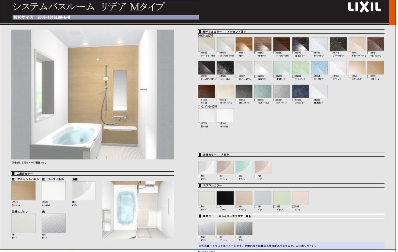Choose the Y71 beige floor swatch

[225, 228]
